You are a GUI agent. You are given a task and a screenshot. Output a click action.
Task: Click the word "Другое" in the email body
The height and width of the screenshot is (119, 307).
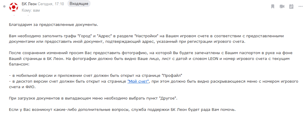[168, 98]
